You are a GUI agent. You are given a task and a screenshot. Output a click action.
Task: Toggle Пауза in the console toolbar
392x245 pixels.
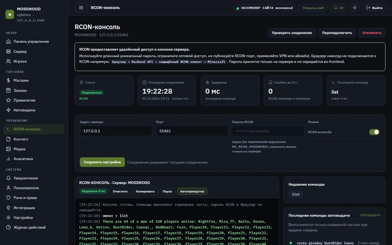coord(167,191)
